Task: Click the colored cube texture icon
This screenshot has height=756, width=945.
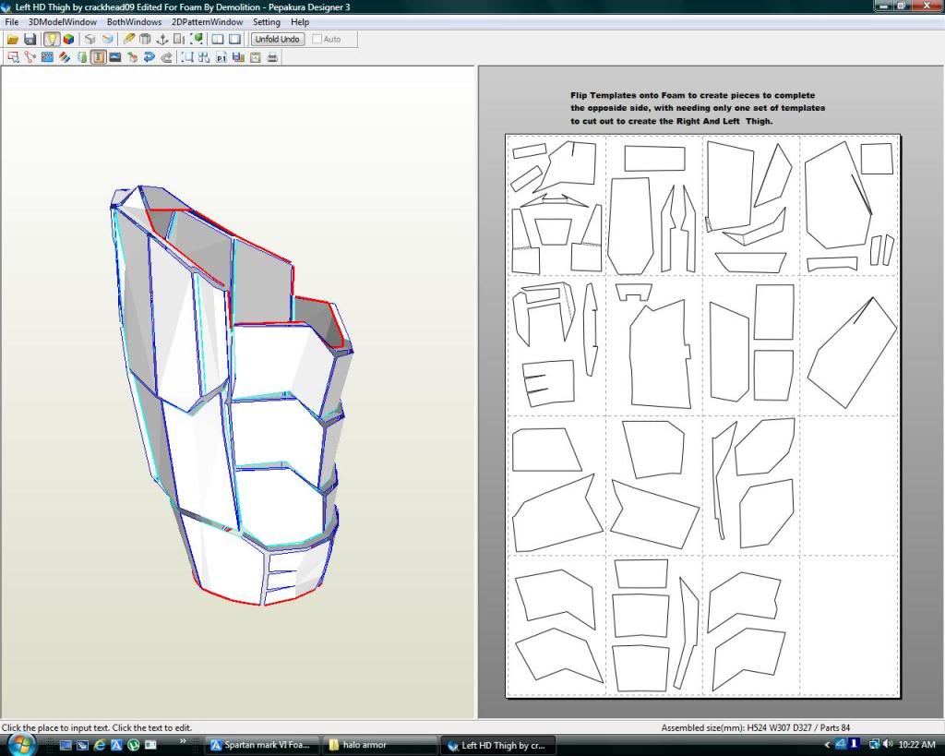Action: coord(68,40)
